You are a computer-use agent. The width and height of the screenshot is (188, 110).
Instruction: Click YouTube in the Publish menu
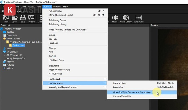[x=53, y=39]
